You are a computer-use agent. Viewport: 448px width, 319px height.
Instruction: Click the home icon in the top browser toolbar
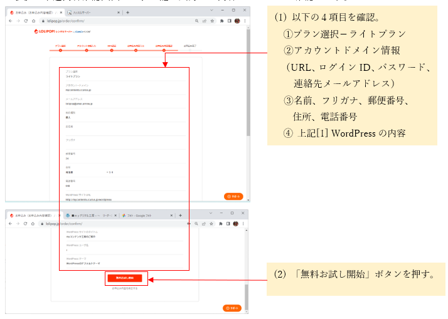click(x=33, y=21)
